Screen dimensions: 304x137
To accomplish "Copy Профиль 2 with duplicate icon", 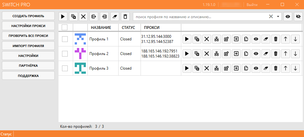I will coord(246,54).
